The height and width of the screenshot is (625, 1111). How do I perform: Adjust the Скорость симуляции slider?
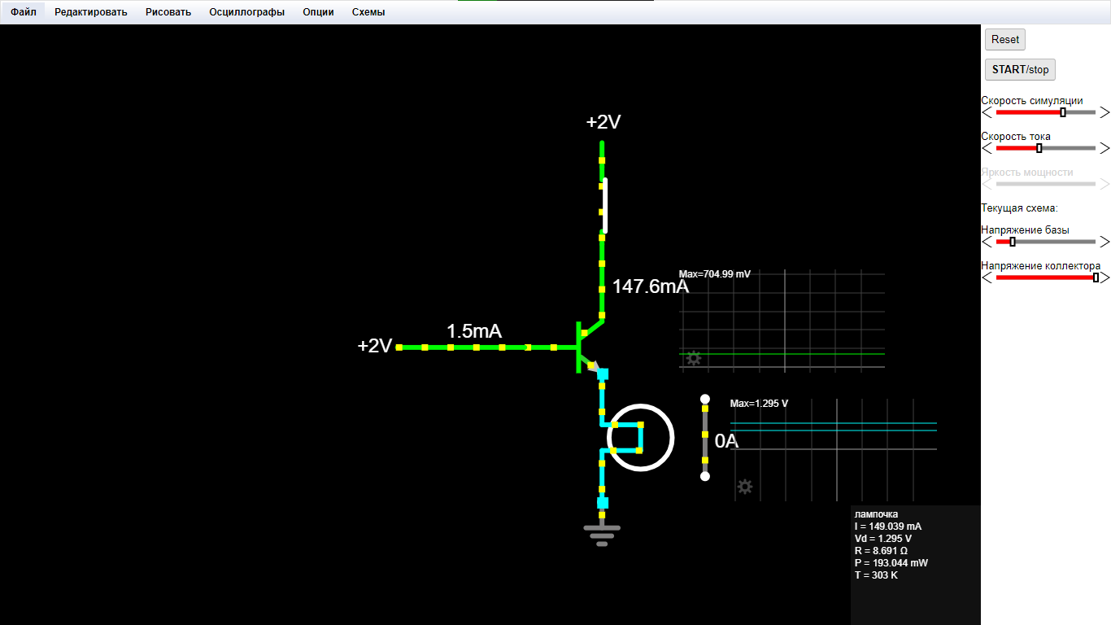coord(1046,112)
